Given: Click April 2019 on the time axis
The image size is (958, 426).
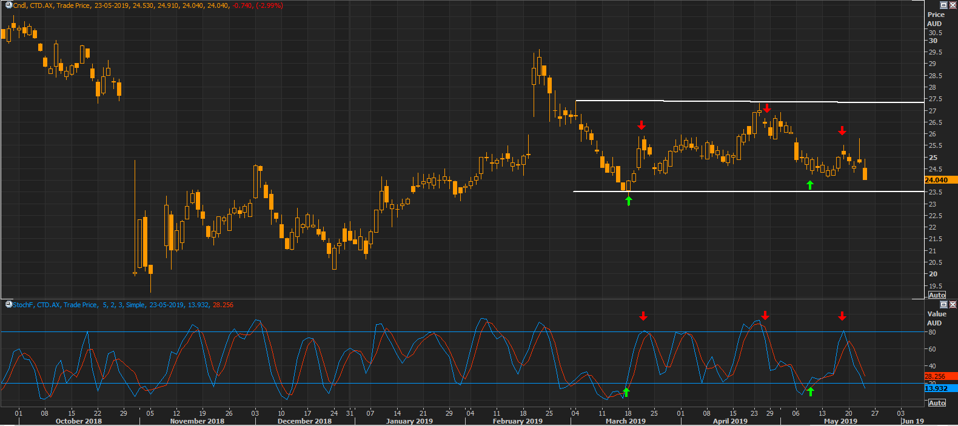Looking at the screenshot, I should tap(730, 421).
